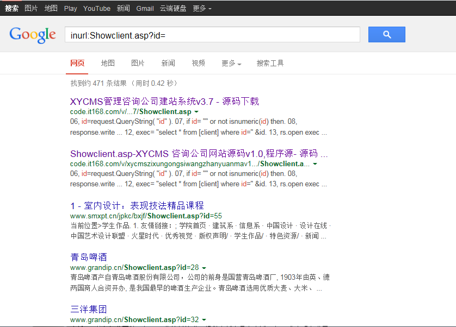456x327 pixels.
Task: Click URL www.grandip.cn/Showclient.asp?id=32
Action: click(134, 319)
